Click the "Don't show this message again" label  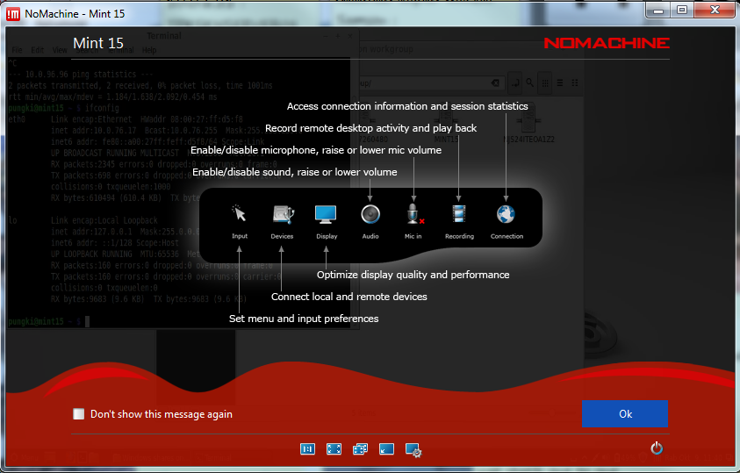tap(162, 414)
